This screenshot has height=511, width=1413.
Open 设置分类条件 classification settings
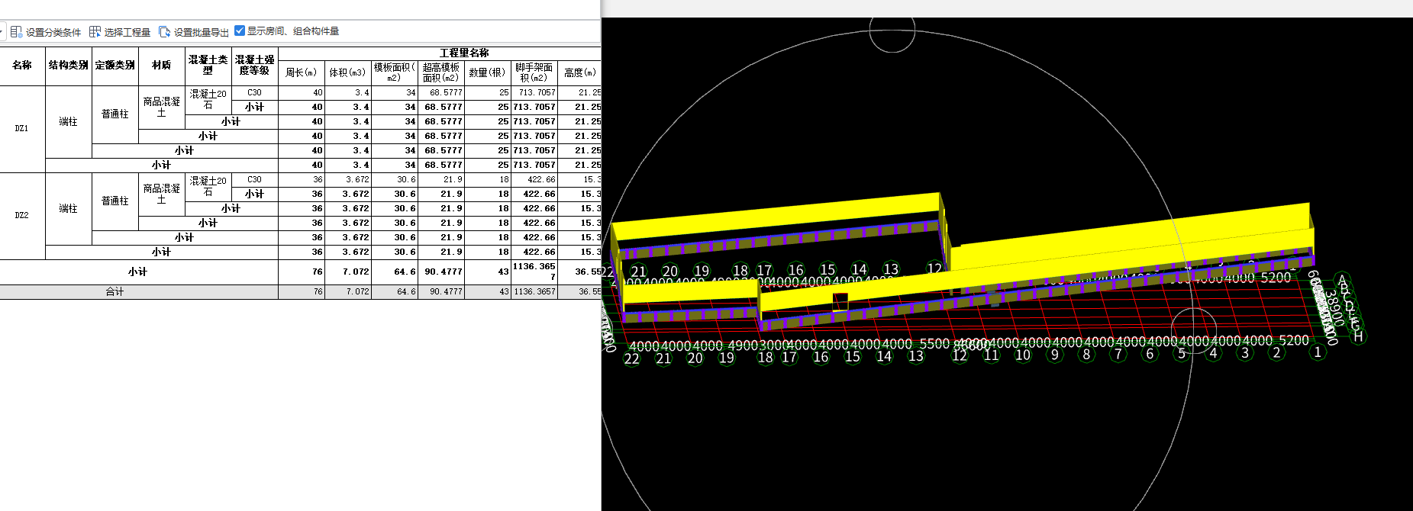(x=46, y=32)
